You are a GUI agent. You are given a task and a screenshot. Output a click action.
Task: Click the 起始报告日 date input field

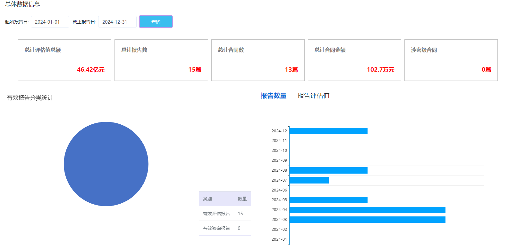point(50,22)
